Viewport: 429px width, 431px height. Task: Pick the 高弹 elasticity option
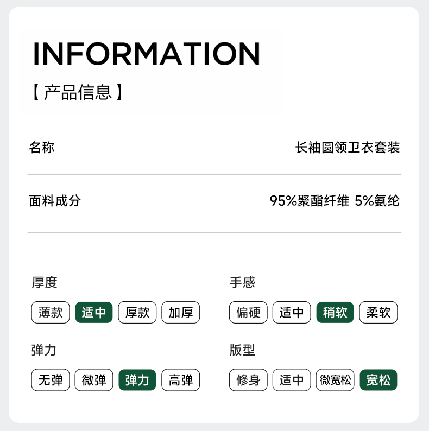tap(181, 380)
